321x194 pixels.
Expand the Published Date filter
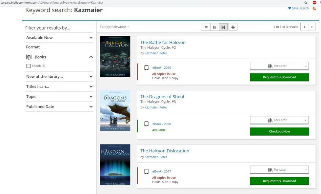tap(91, 107)
